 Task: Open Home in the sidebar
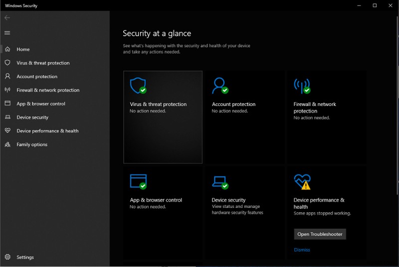(x=55, y=49)
